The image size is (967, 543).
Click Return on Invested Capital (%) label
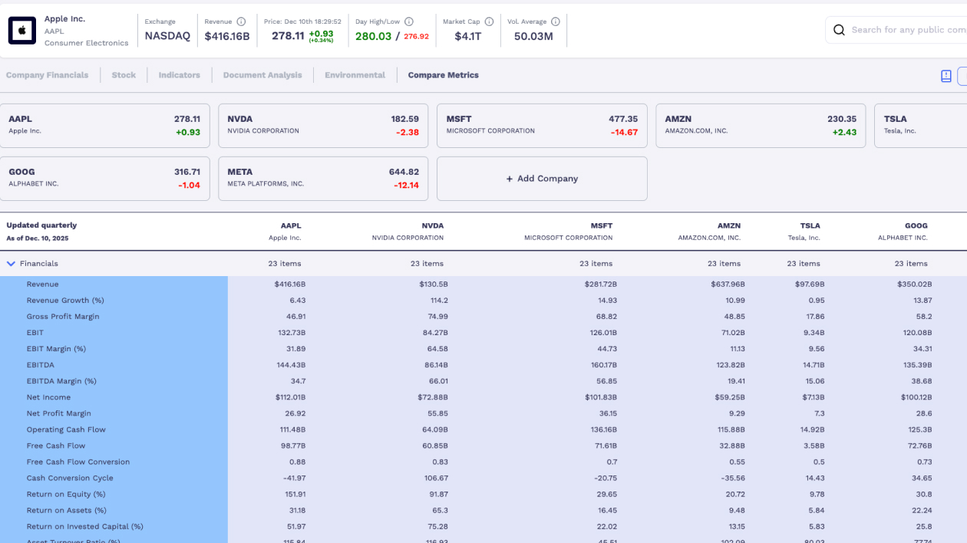point(85,526)
